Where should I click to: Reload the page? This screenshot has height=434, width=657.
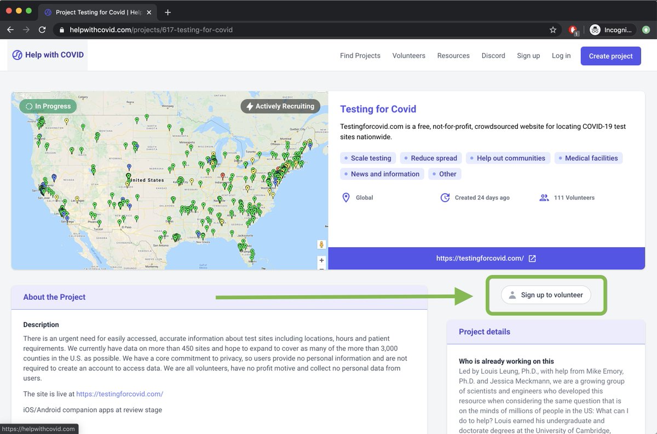(x=42, y=30)
